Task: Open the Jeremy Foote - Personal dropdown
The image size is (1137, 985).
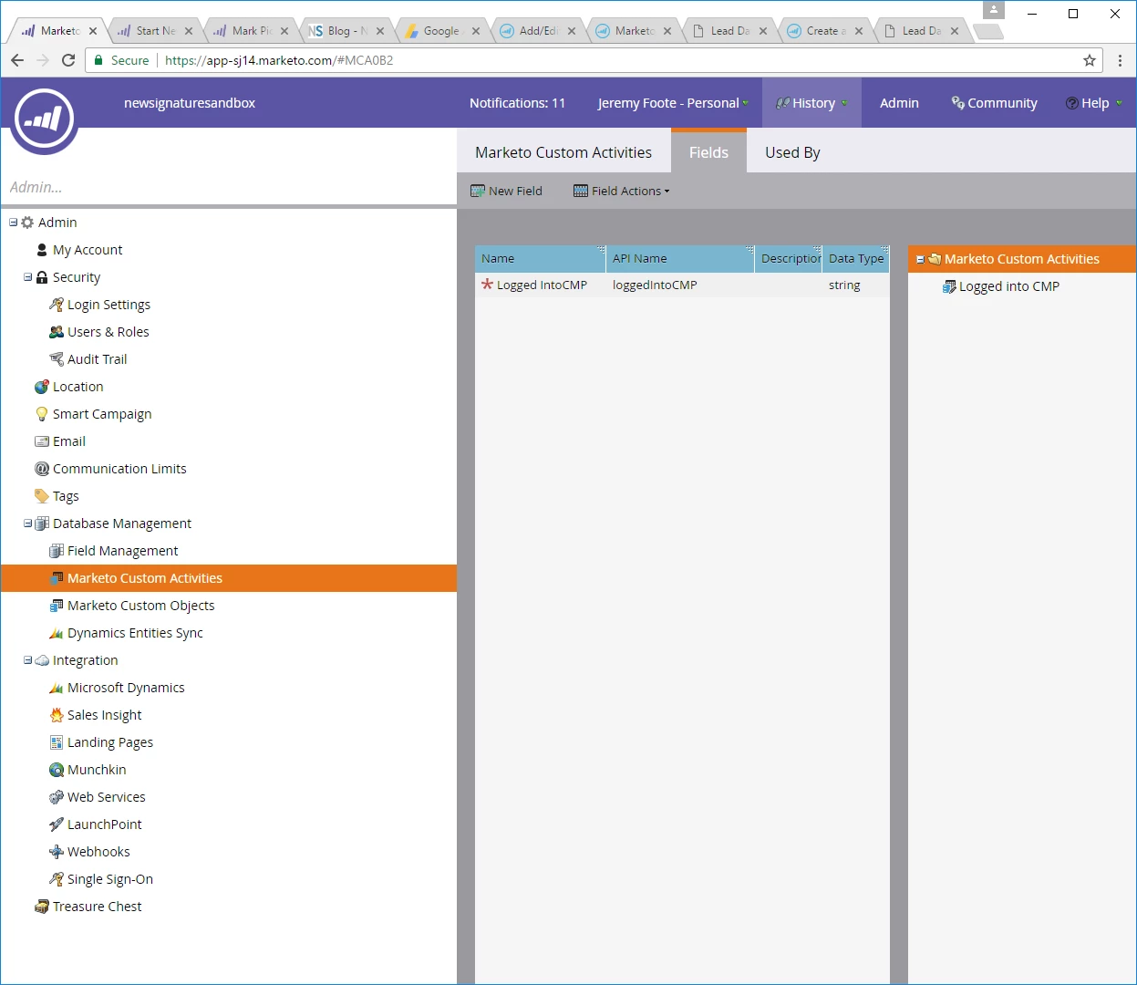Action: [673, 103]
